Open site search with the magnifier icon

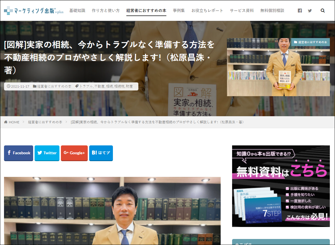[323, 11]
